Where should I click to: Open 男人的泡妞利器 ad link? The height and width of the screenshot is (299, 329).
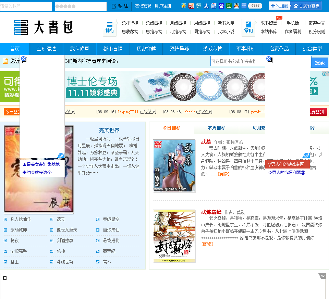[287, 173]
